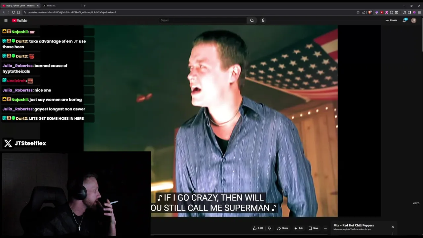Open the extensions puzzle piece menu

pyautogui.click(x=392, y=12)
